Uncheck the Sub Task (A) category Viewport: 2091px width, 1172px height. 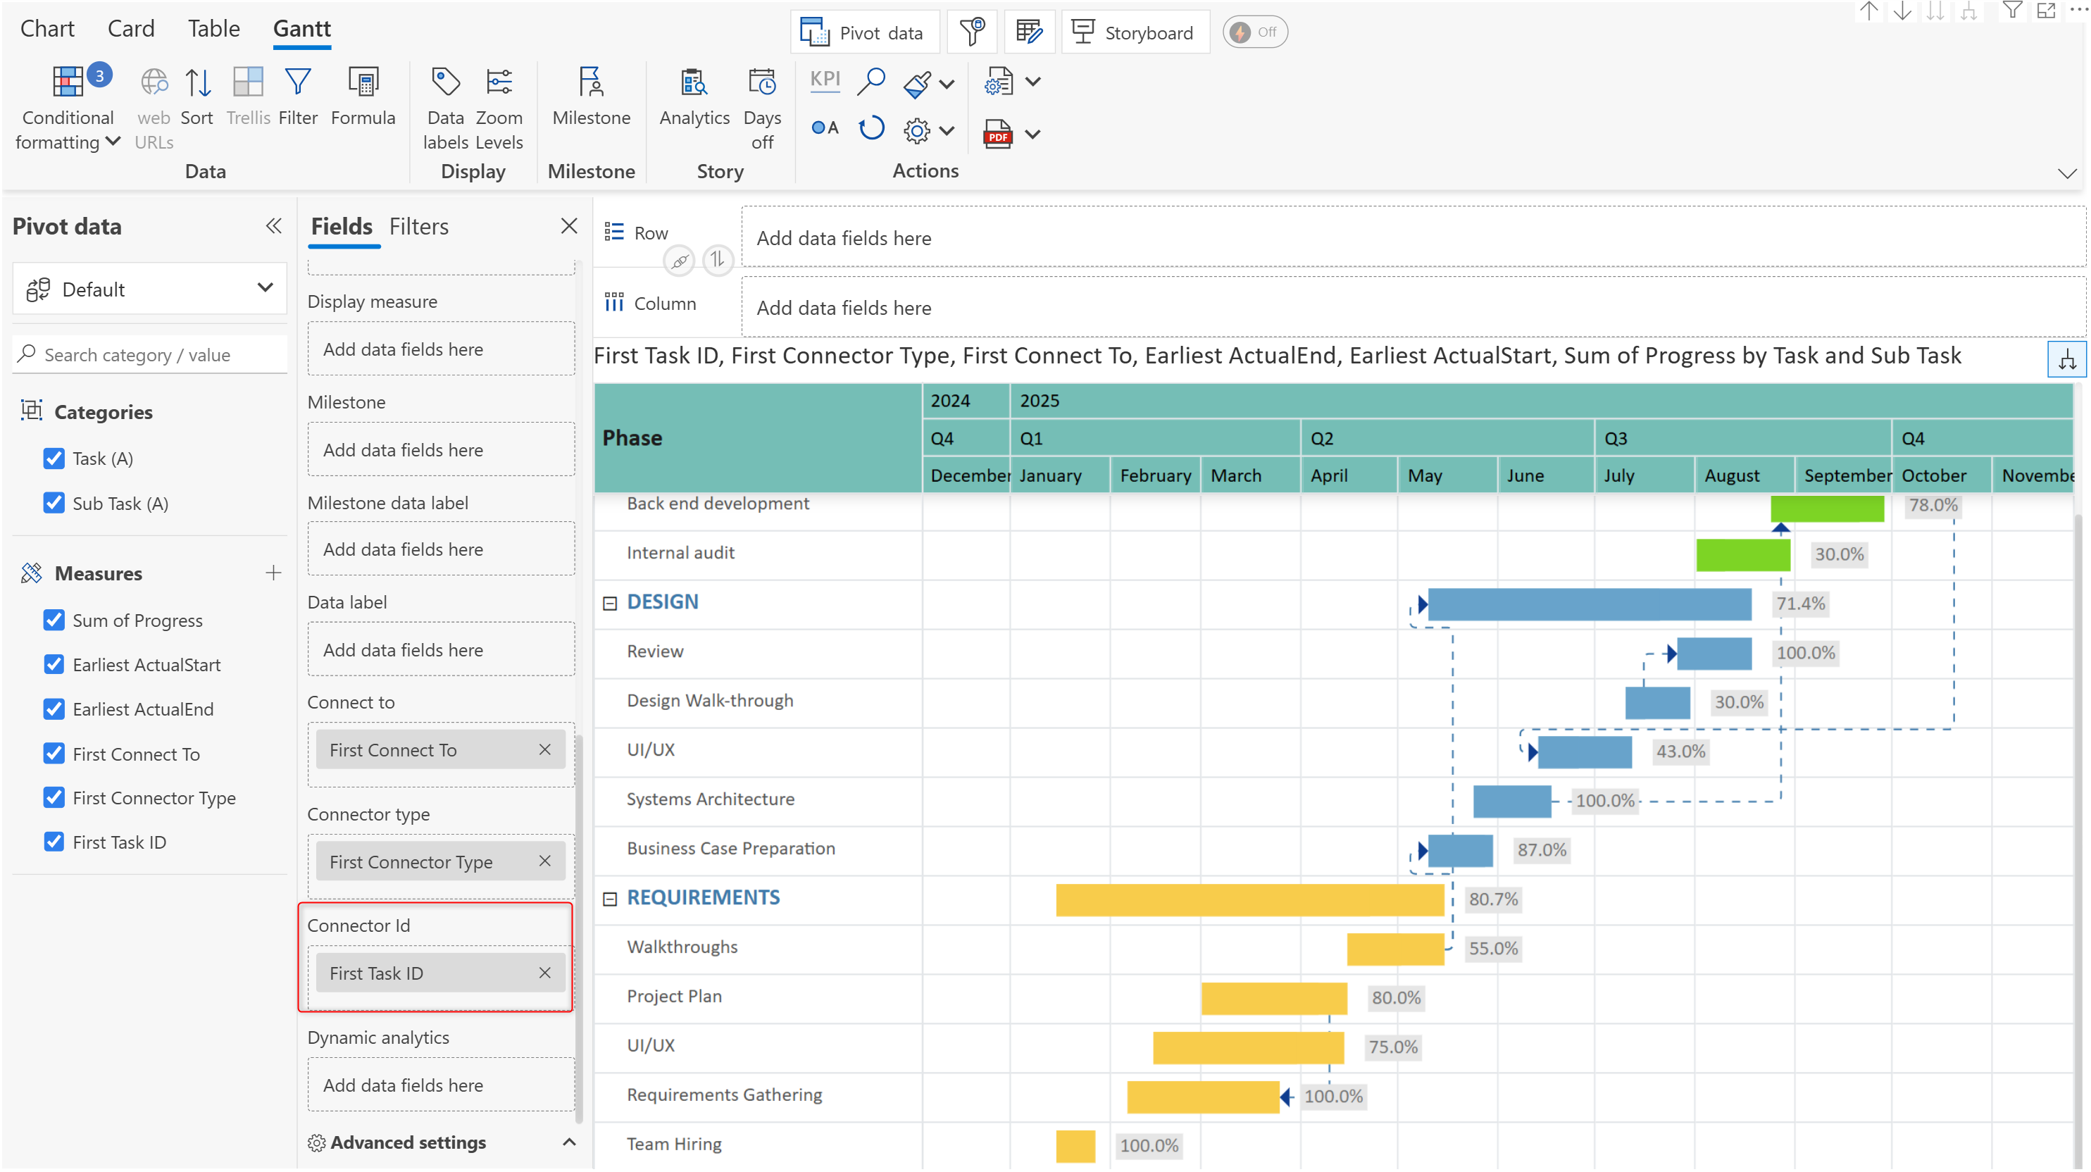coord(54,503)
